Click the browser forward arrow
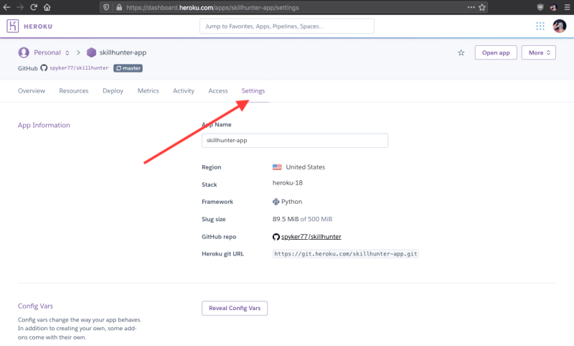This screenshot has width=574, height=346. pyautogui.click(x=20, y=7)
